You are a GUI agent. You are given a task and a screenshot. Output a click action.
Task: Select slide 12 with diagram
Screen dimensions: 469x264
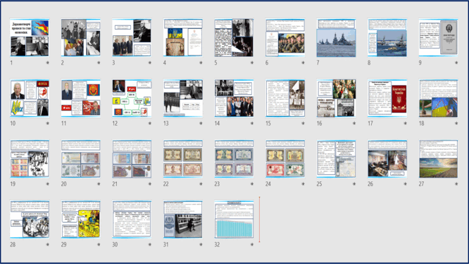click(132, 98)
